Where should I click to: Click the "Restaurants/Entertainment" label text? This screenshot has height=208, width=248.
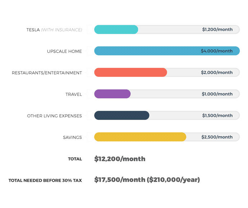click(x=47, y=73)
